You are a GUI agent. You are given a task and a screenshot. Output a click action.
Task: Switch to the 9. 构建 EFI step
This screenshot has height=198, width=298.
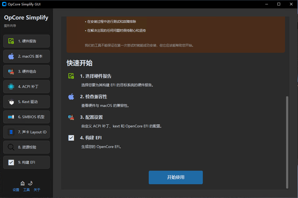(x=27, y=162)
